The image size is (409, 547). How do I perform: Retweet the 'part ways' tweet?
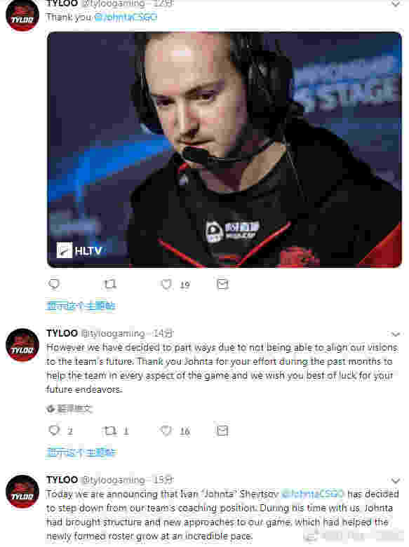click(110, 431)
